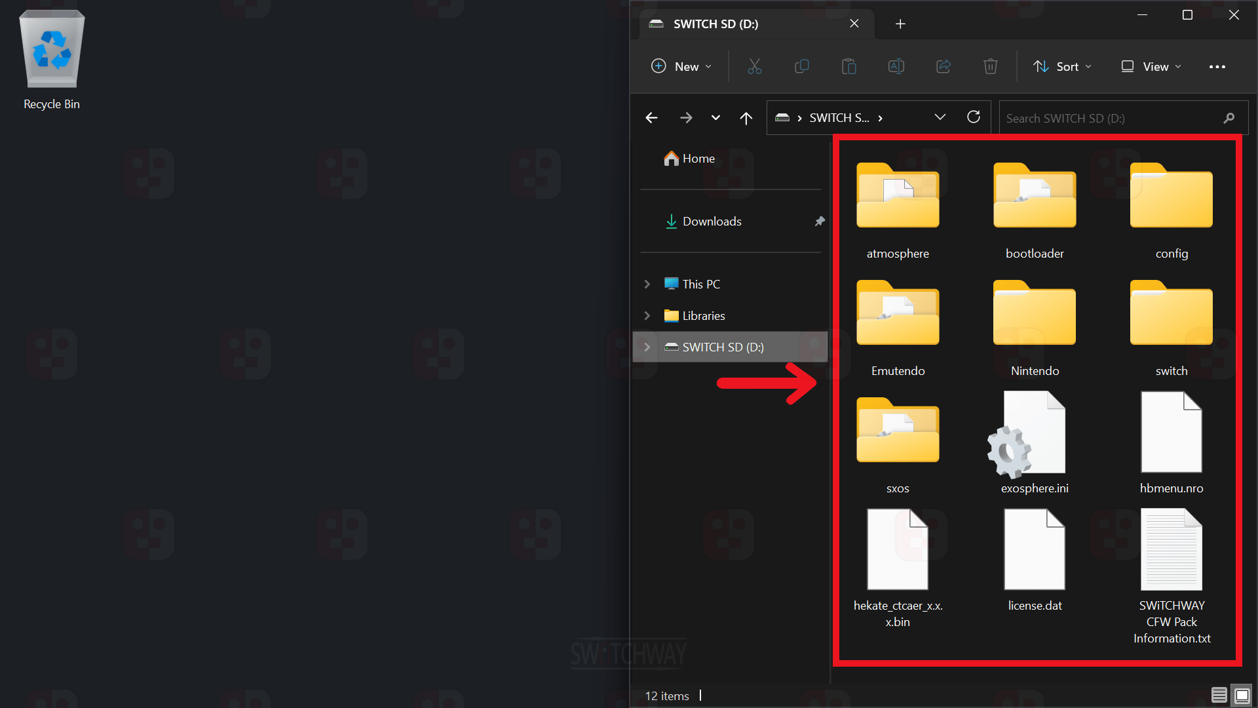Minimize the File Explorer window
Viewport: 1258px width, 708px height.
(x=1142, y=14)
